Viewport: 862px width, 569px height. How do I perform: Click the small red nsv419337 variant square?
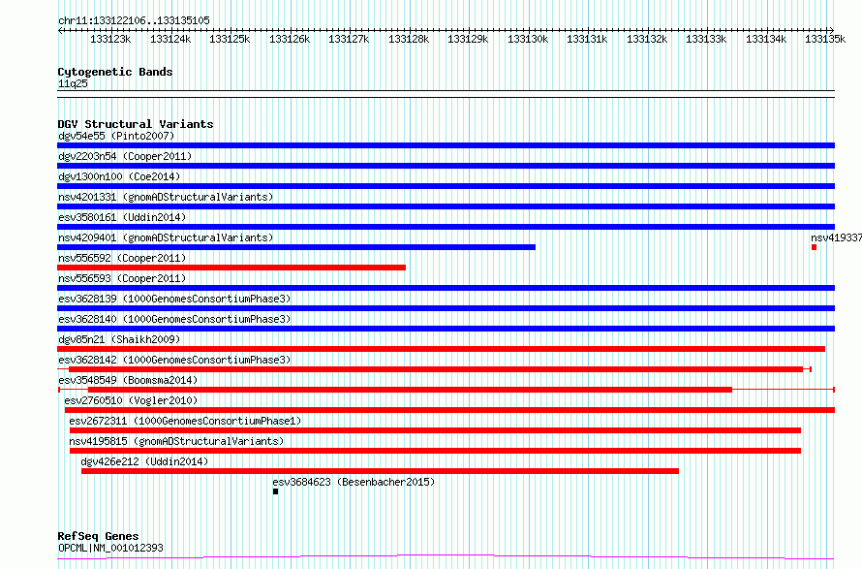pos(815,247)
